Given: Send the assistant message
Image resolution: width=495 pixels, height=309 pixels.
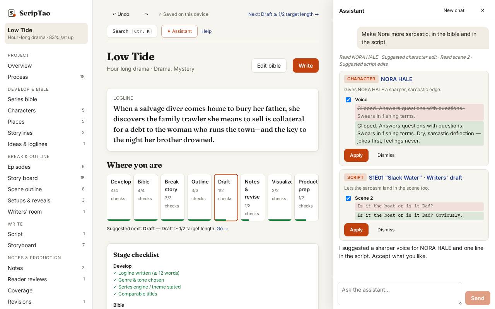Looking at the screenshot, I should point(478,298).
